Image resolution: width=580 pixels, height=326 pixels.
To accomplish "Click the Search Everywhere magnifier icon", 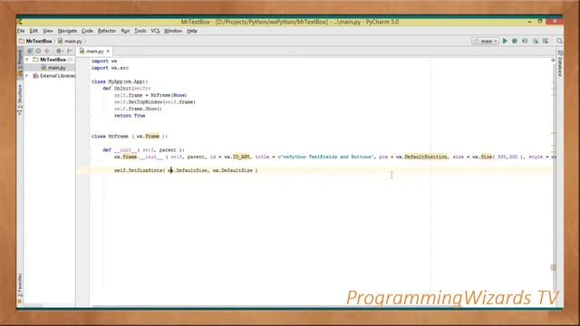I will [x=560, y=41].
